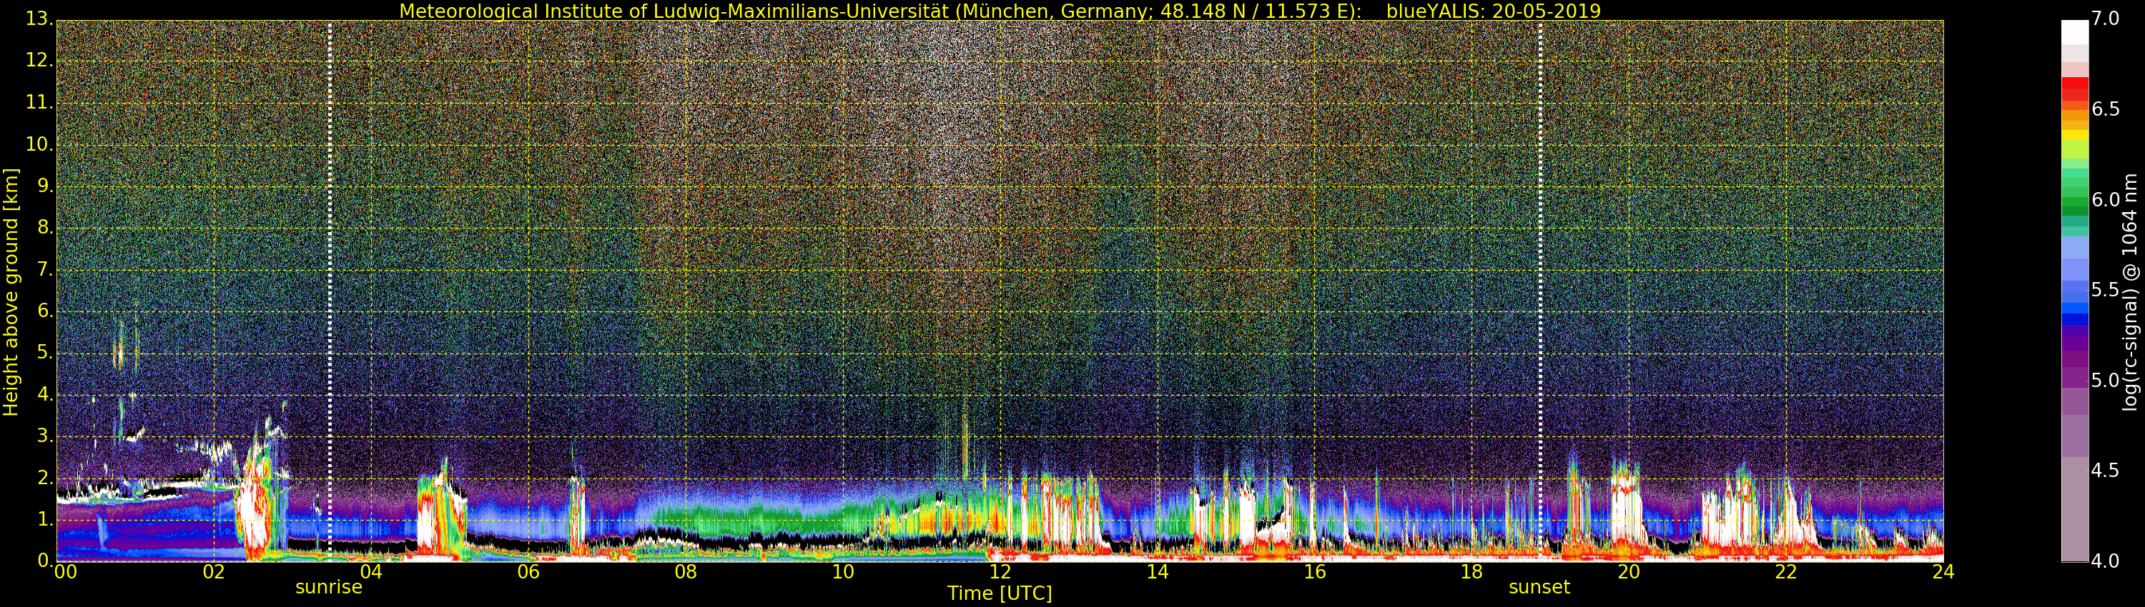Click the height axis tick label 5
The height and width of the screenshot is (607, 2145).
44,353
